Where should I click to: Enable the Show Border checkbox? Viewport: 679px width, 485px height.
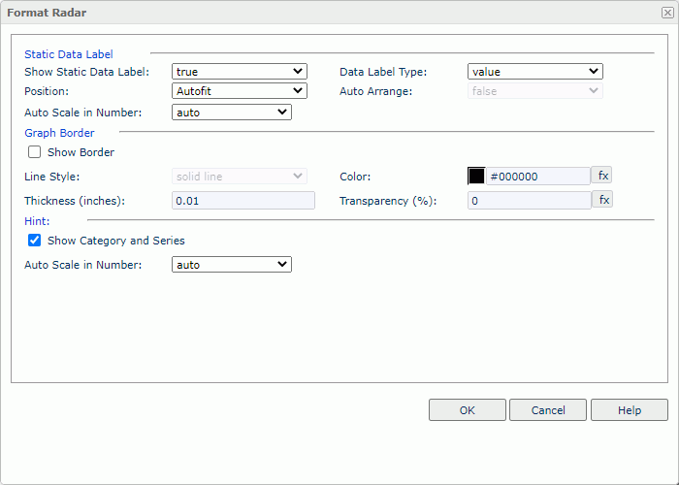pyautogui.click(x=34, y=152)
